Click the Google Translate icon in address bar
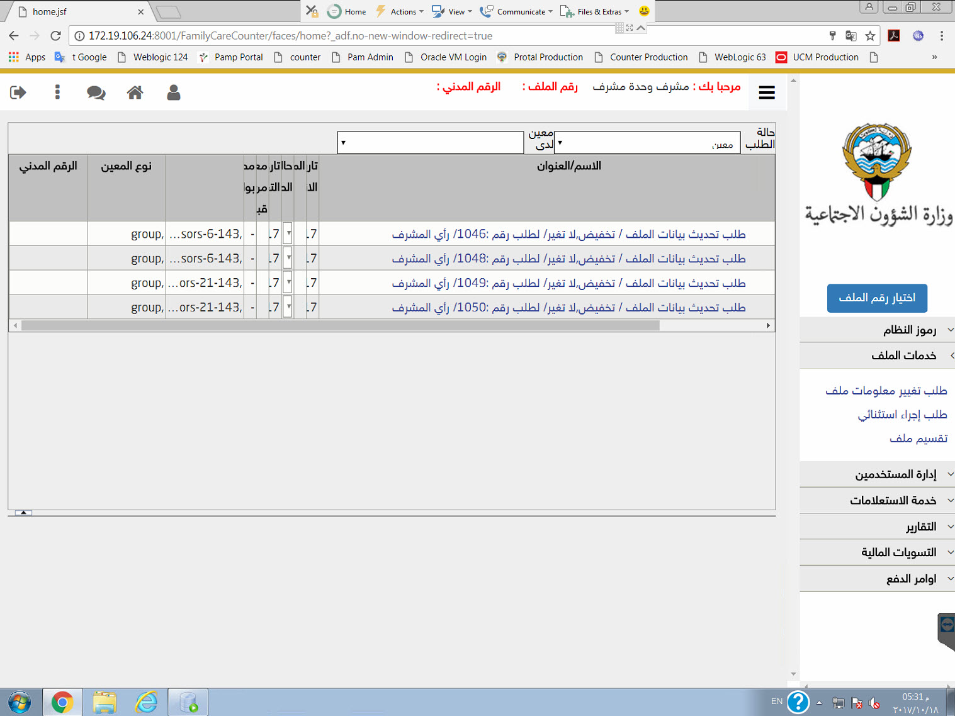 851,36
